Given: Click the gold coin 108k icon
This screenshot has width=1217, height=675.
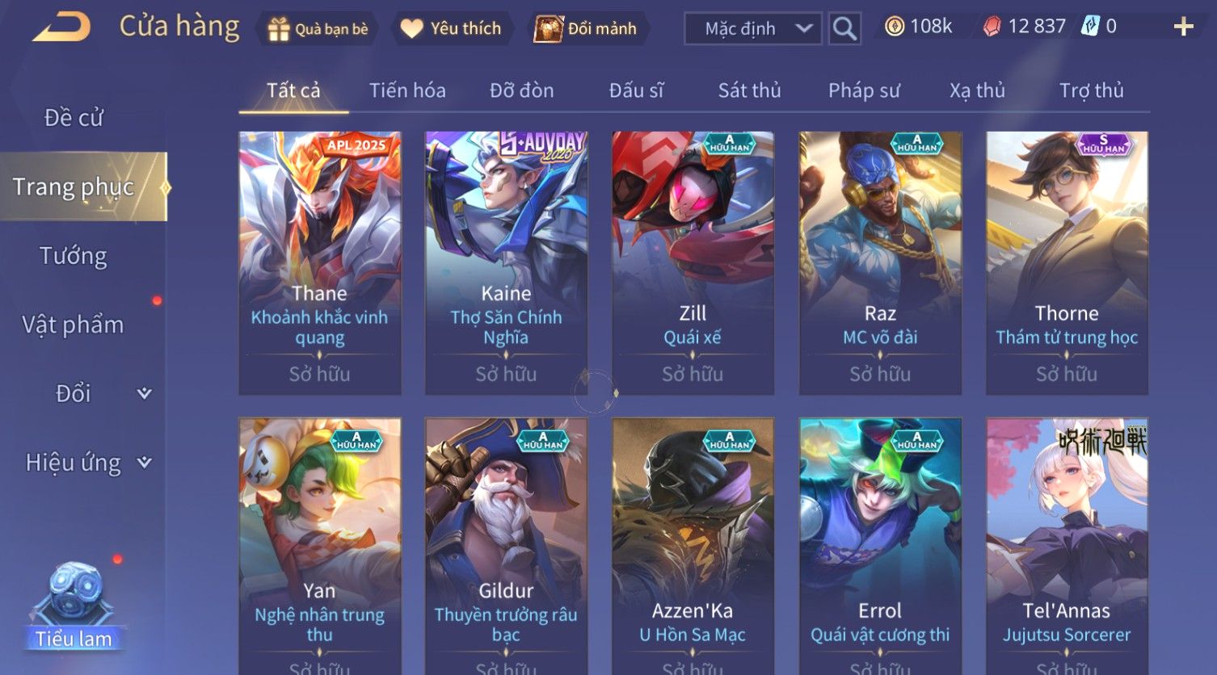Looking at the screenshot, I should pyautogui.click(x=894, y=27).
